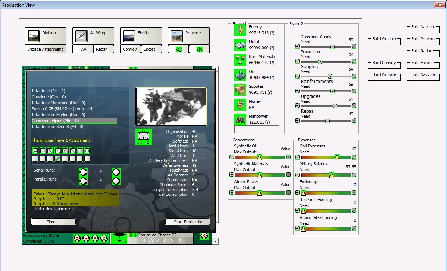Click the Air Wing plane icon button
Screen dimensions: 447x271
(x=81, y=36)
